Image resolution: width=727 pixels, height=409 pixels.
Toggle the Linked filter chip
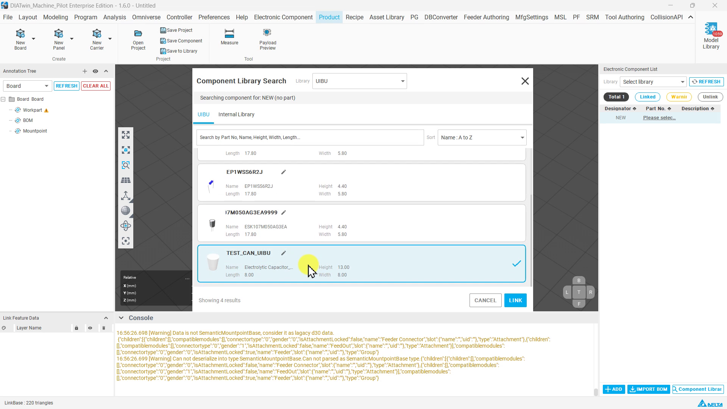point(647,97)
